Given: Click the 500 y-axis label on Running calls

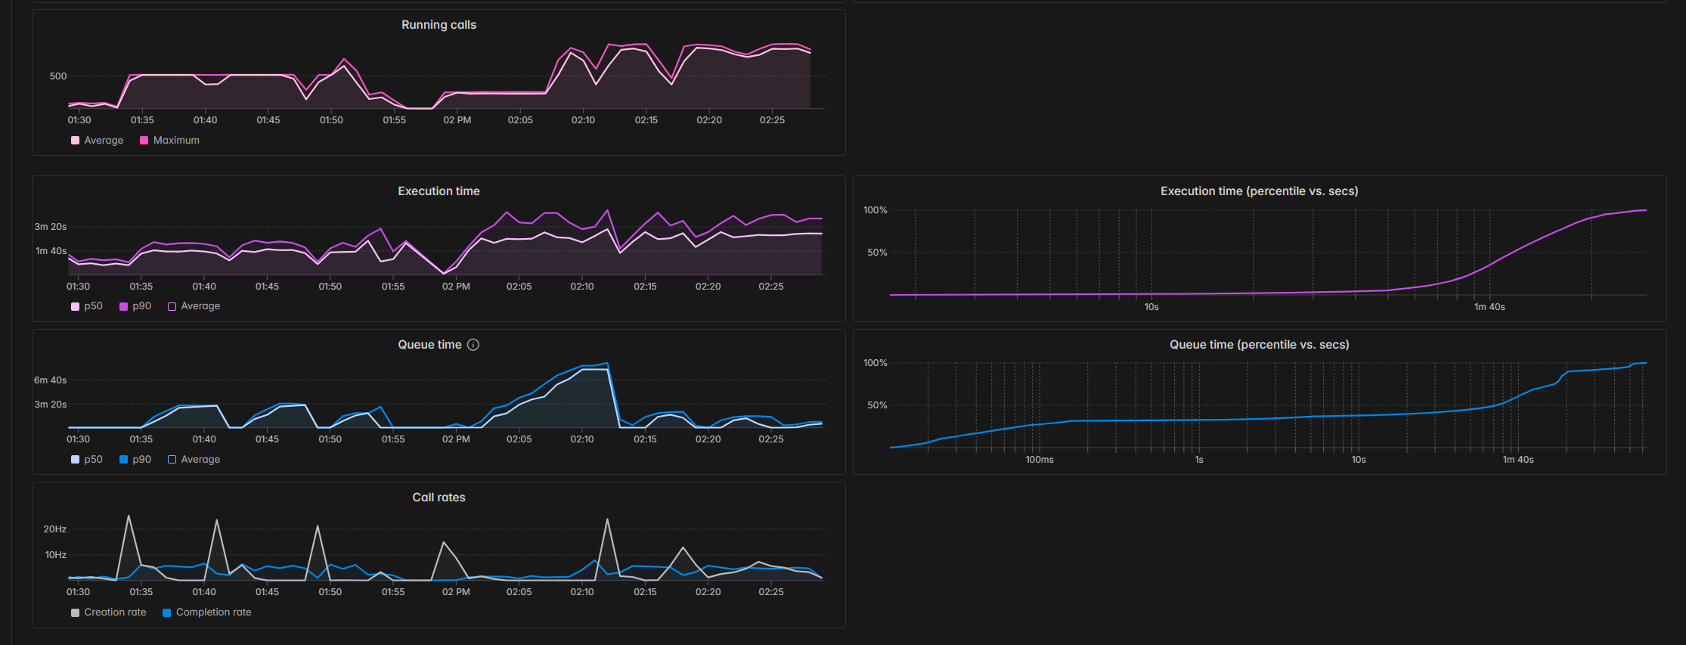Looking at the screenshot, I should tap(58, 76).
